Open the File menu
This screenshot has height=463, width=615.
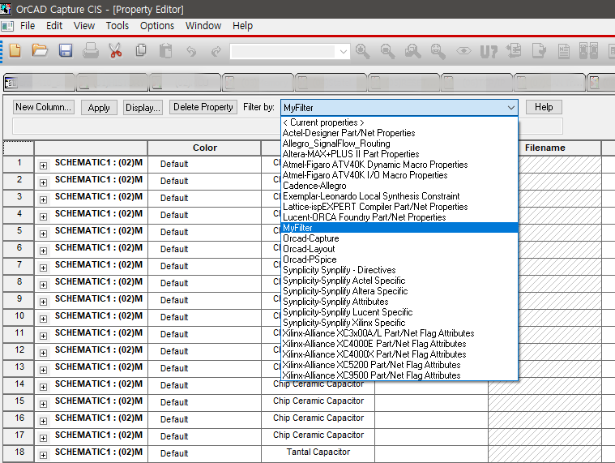pos(28,26)
